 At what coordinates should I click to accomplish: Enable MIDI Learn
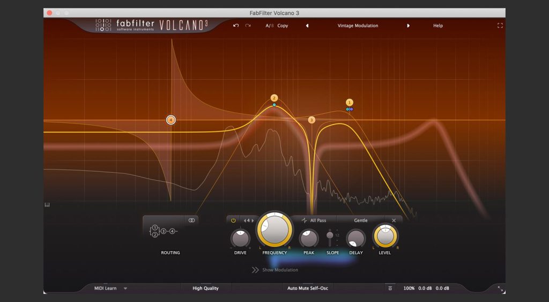point(106,289)
